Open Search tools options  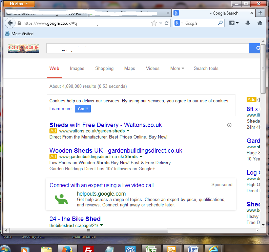pyautogui.click(x=206, y=69)
